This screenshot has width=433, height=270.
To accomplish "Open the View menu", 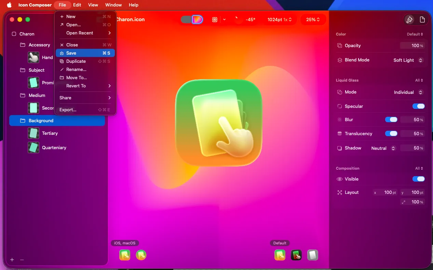I will (x=93, y=5).
